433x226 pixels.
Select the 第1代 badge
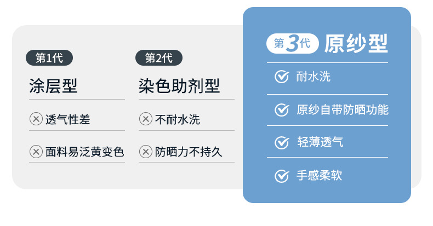coord(49,57)
